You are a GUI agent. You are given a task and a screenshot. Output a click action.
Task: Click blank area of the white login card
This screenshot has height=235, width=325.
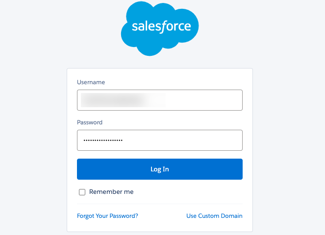coord(187,192)
